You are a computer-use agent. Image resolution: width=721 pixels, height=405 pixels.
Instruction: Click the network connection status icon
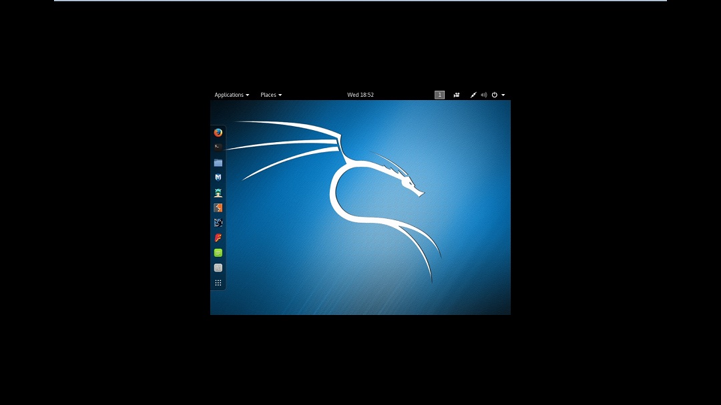point(473,95)
